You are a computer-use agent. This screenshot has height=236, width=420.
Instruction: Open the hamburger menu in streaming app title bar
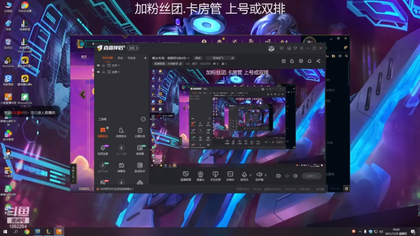click(x=301, y=48)
